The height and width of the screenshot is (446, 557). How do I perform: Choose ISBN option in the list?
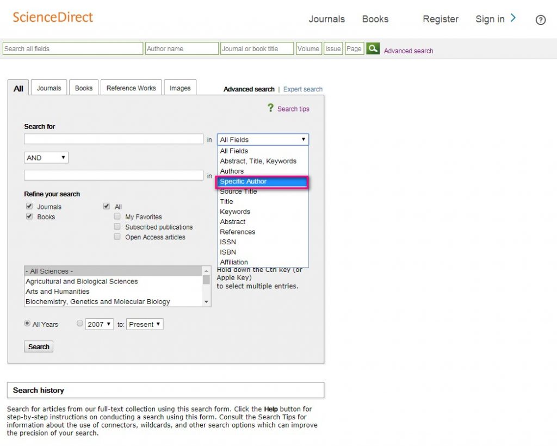tap(263, 252)
